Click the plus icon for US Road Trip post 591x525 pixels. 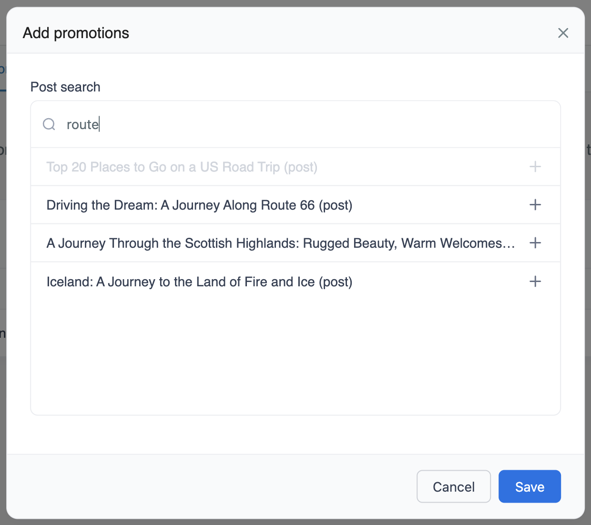(x=535, y=167)
